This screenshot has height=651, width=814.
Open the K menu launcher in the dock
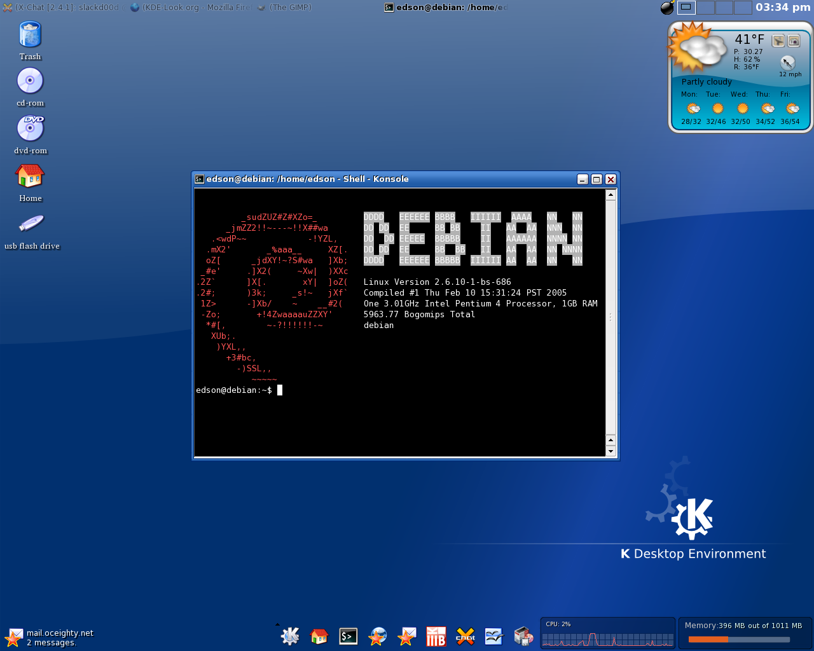coord(290,636)
